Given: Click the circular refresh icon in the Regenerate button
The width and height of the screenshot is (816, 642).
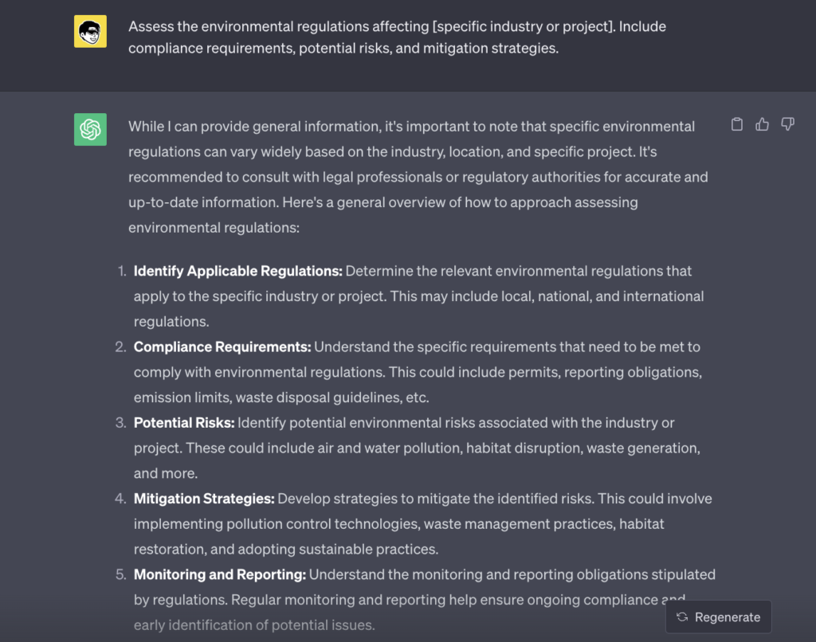Looking at the screenshot, I should point(681,617).
